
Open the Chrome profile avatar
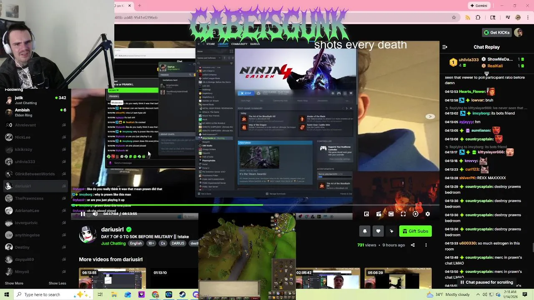pos(518,17)
